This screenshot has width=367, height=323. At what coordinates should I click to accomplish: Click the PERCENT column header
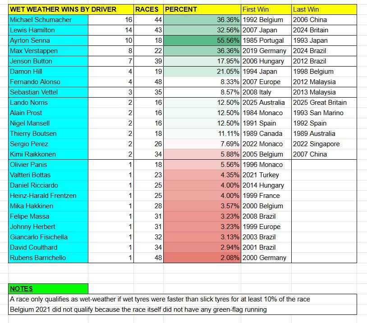point(181,9)
